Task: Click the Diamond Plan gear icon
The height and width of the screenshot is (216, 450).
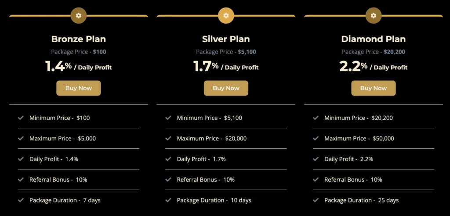Action: [374, 16]
